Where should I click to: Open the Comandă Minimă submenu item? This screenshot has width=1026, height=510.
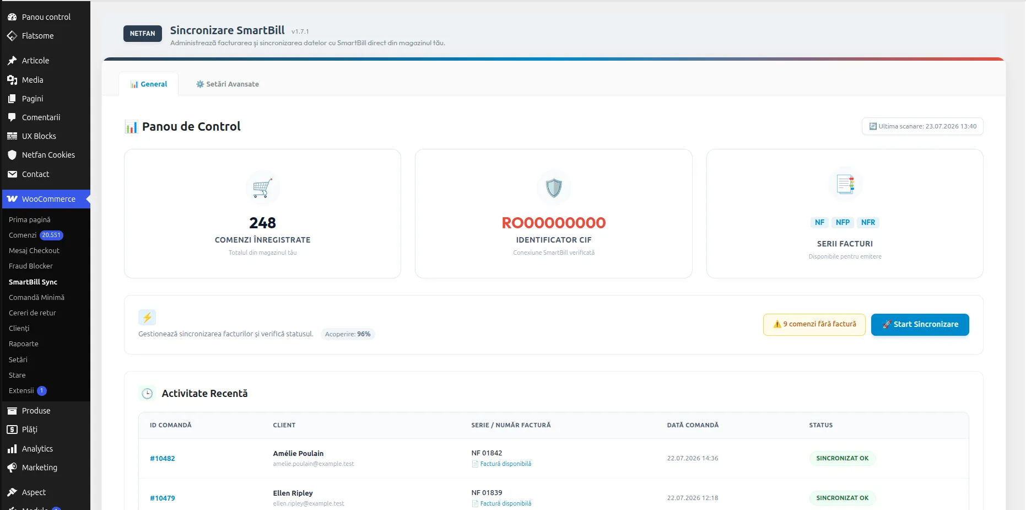tap(36, 297)
